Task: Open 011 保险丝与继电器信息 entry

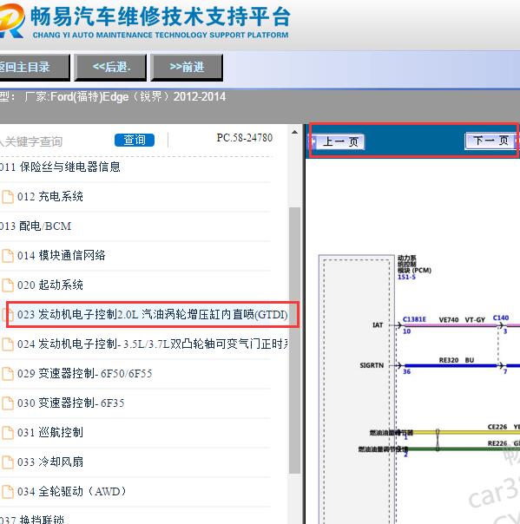Action: 60,167
